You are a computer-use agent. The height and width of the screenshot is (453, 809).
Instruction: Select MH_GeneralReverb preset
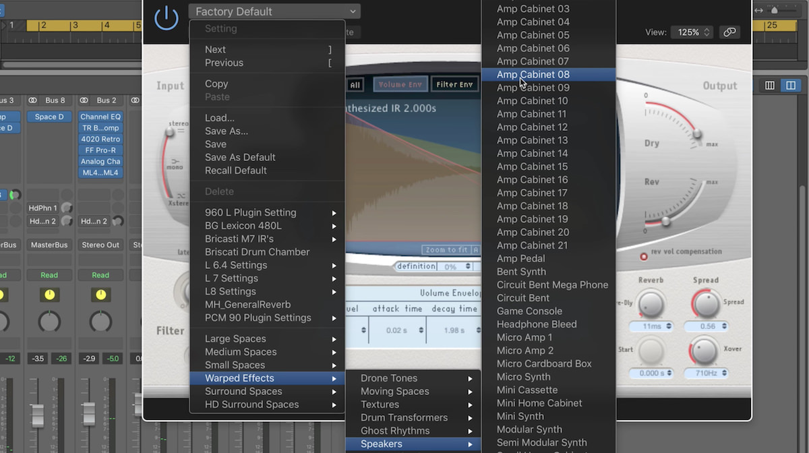point(268,305)
